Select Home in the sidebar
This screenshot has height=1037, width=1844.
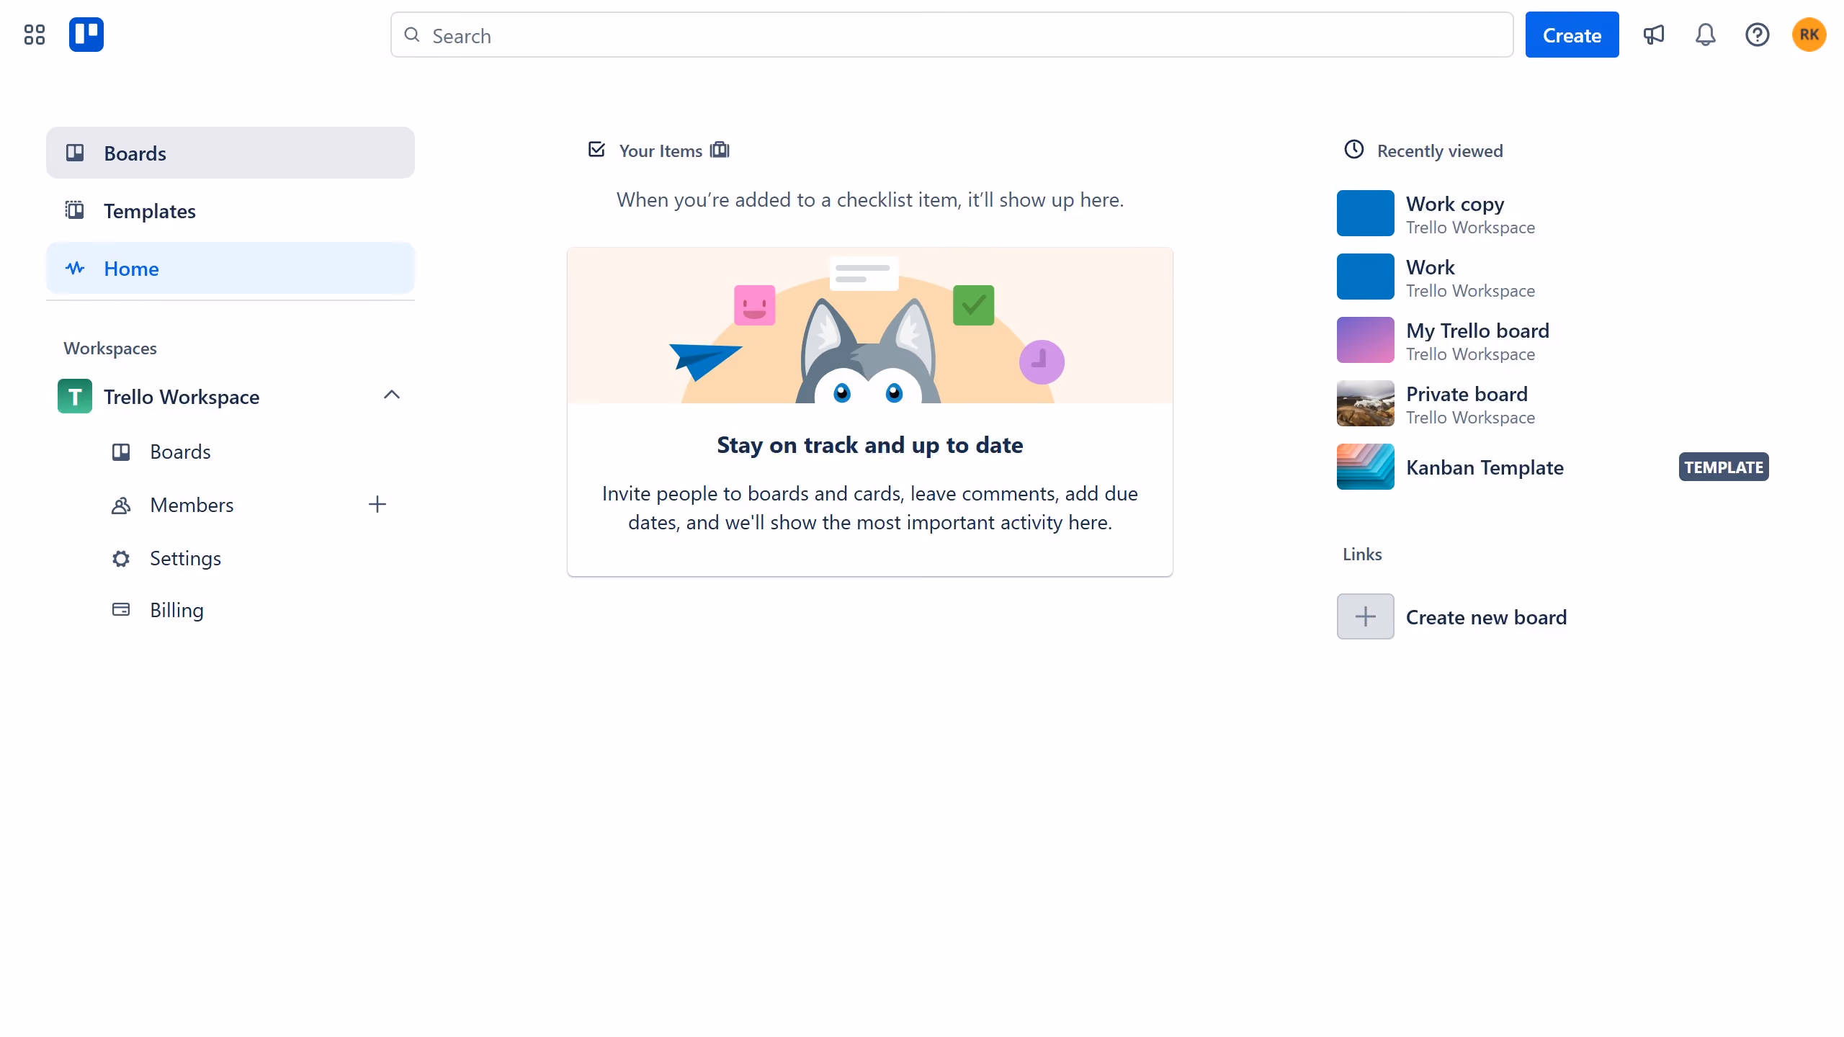(x=230, y=268)
